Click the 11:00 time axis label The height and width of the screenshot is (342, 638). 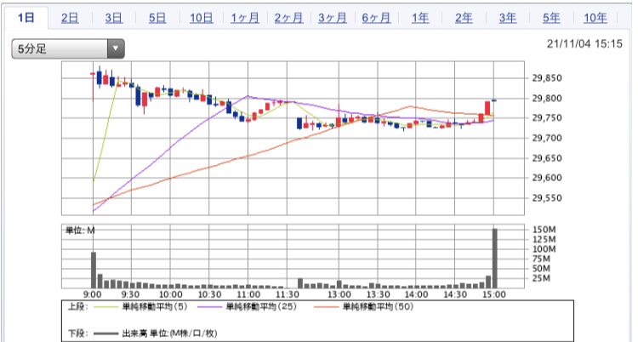tap(248, 294)
